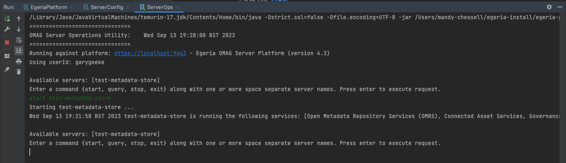The image size is (566, 163).
Task: Stop the running process with red square
Action: pos(7,42)
